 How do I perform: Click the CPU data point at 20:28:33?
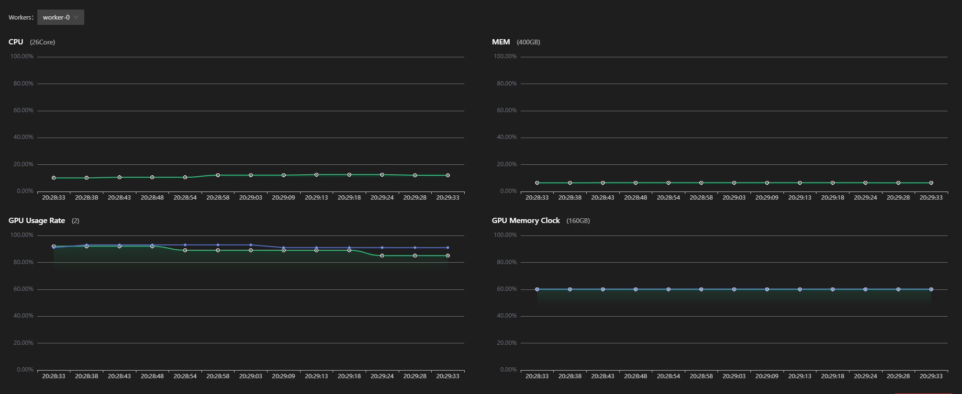click(x=54, y=178)
